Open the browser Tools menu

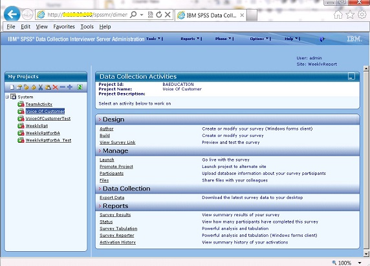(x=87, y=26)
